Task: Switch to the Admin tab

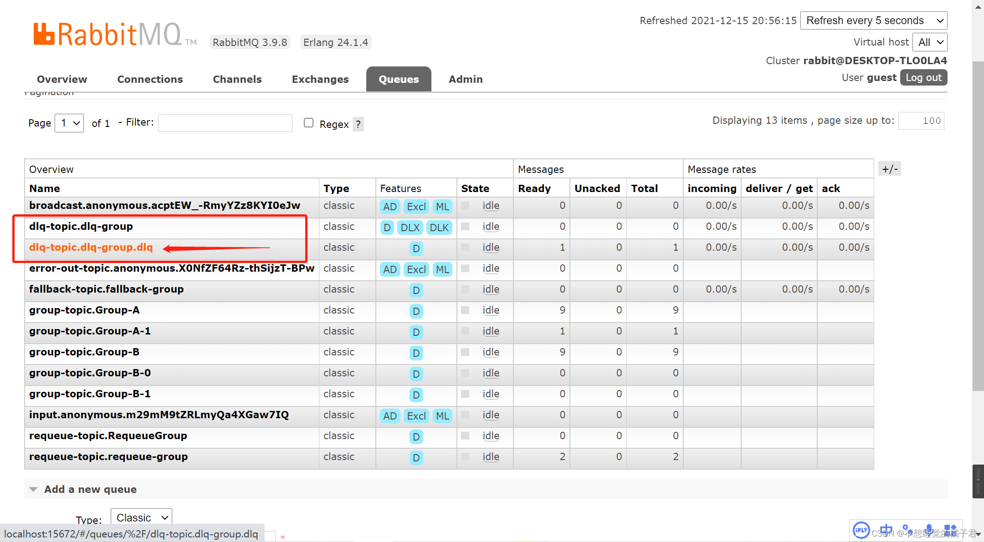Action: pyautogui.click(x=465, y=79)
